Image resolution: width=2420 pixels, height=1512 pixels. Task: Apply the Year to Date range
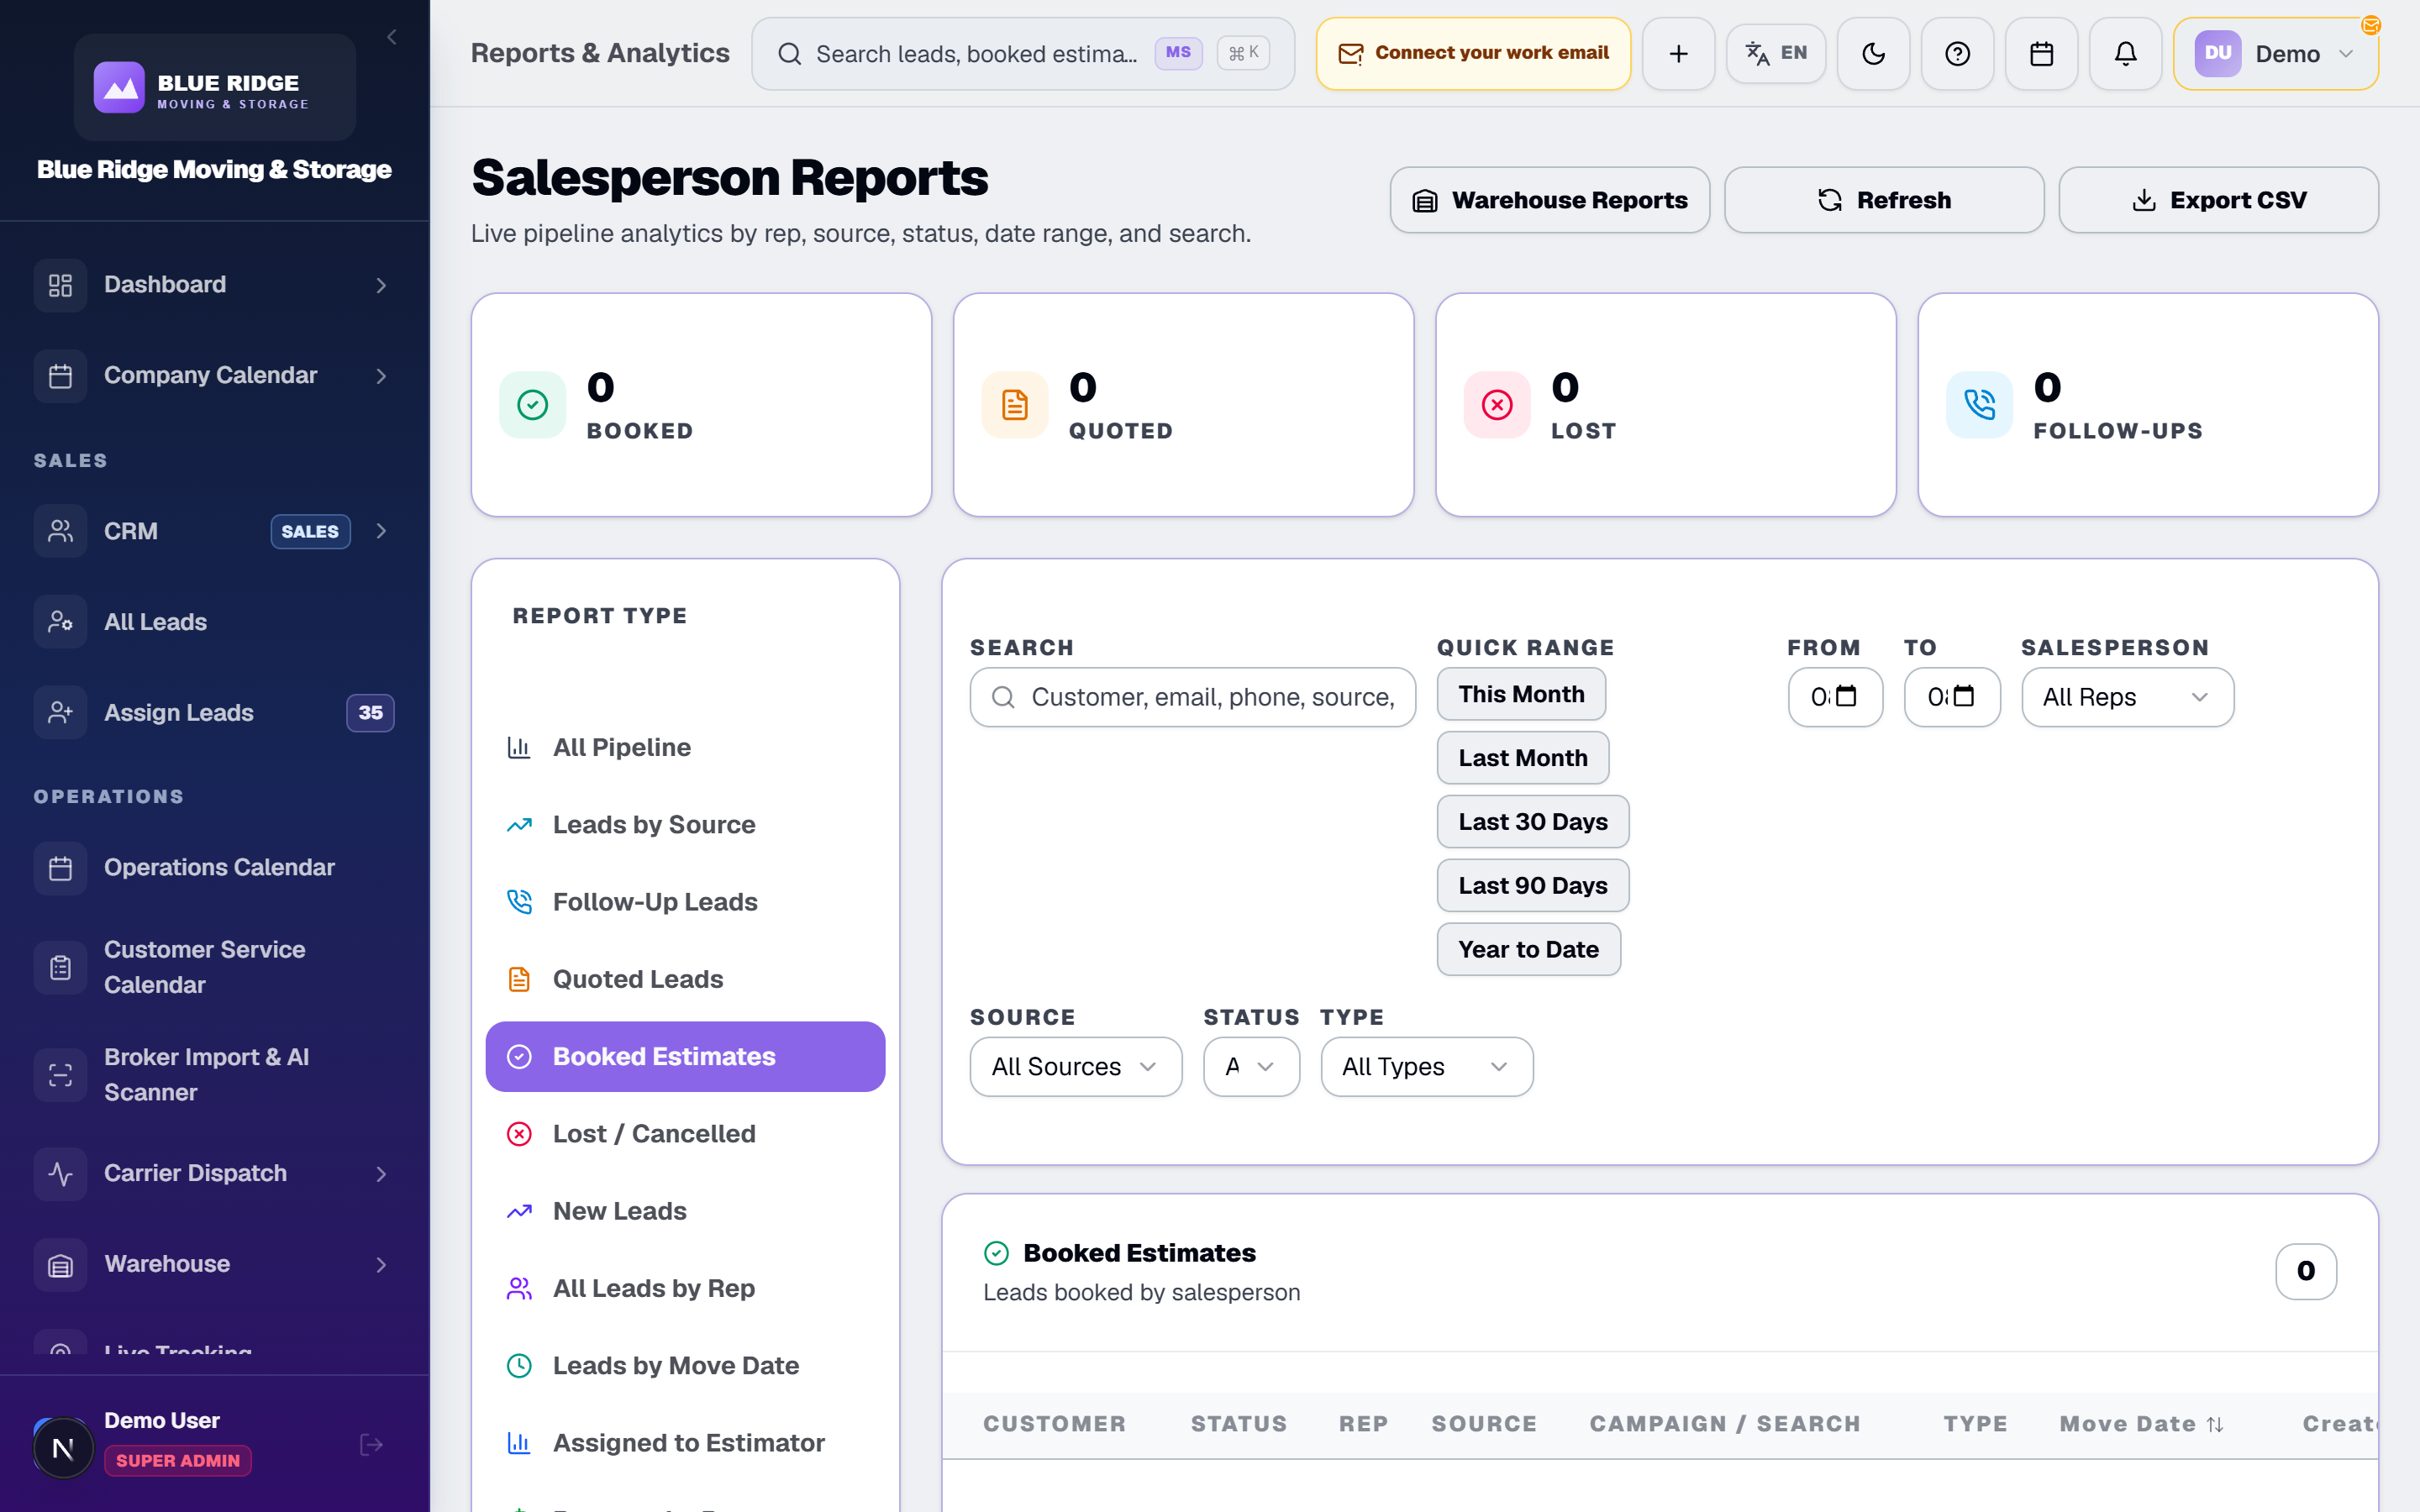[1528, 949]
